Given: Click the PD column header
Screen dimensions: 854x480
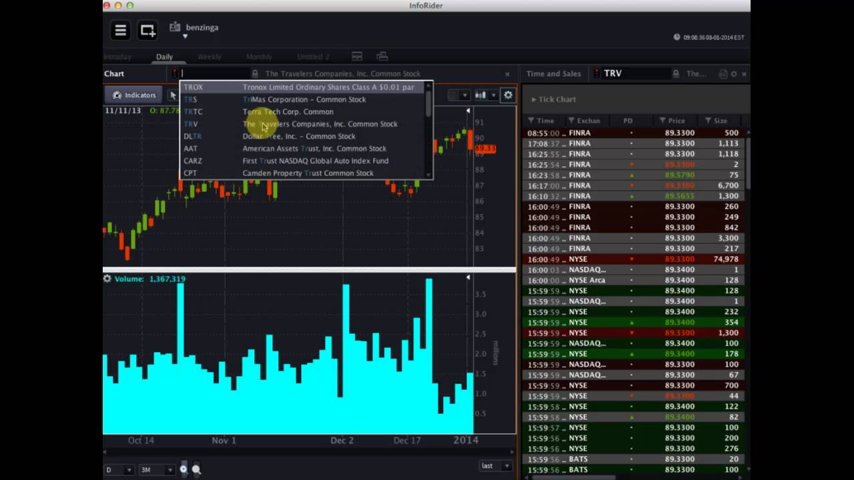Looking at the screenshot, I should click(628, 121).
